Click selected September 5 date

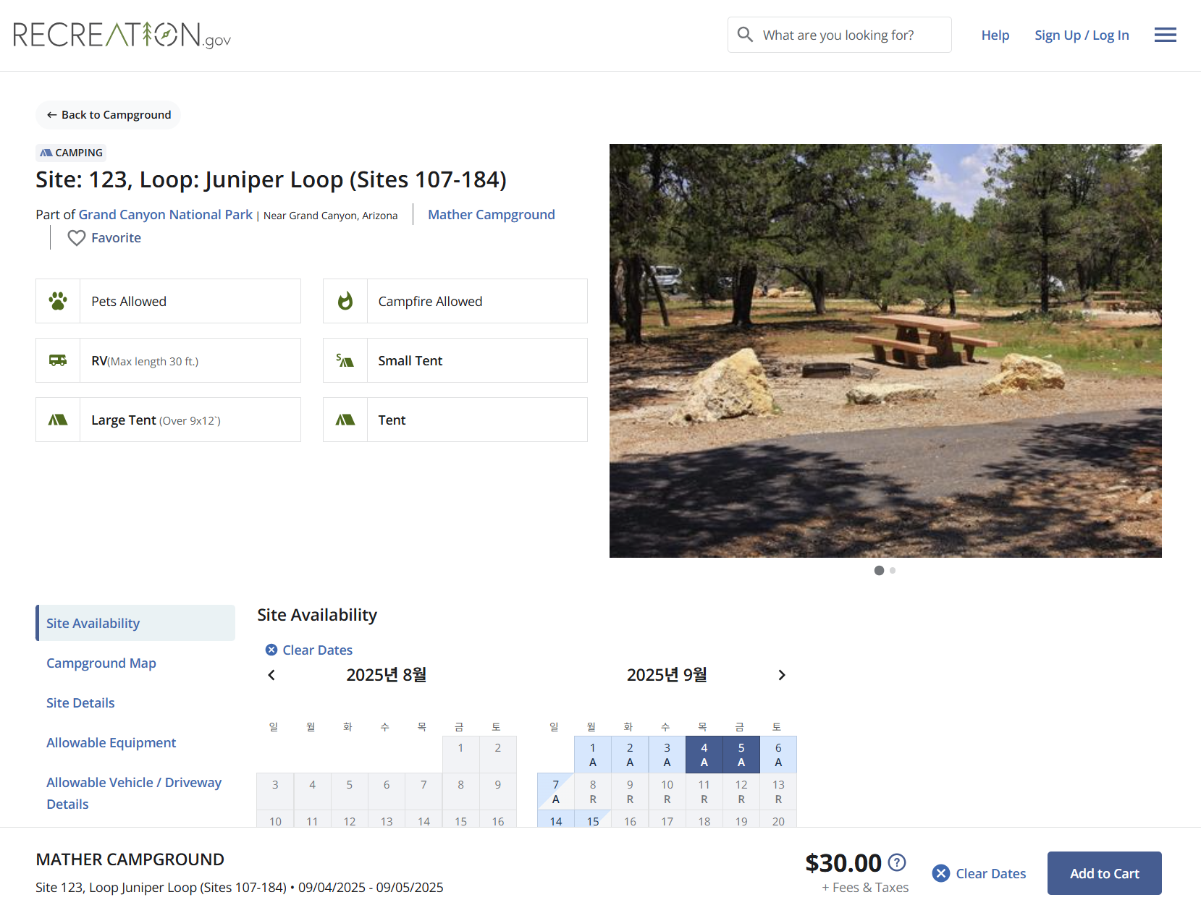point(741,755)
